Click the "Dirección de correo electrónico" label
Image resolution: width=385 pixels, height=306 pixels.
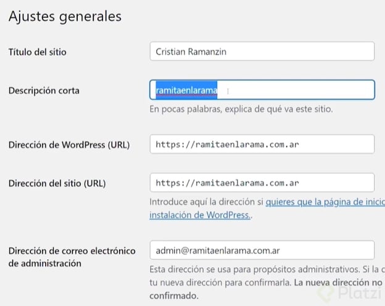pyautogui.click(x=72, y=250)
